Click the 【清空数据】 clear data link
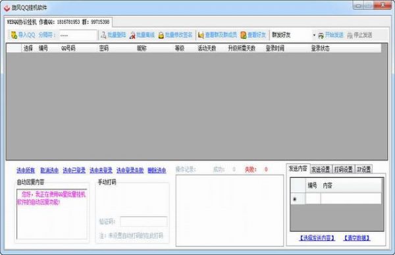This screenshot has width=395, height=255. [x=357, y=238]
